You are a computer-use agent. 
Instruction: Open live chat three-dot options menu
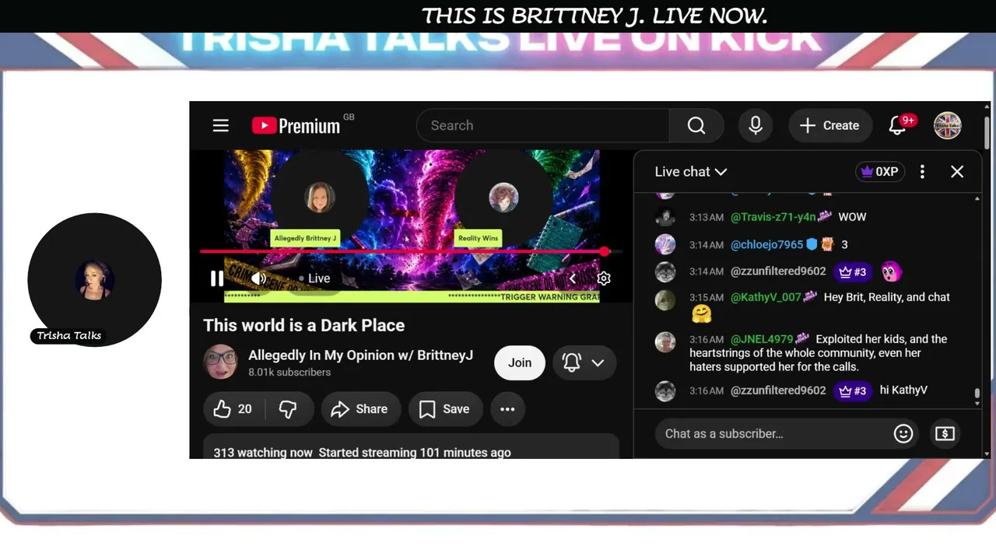click(922, 172)
